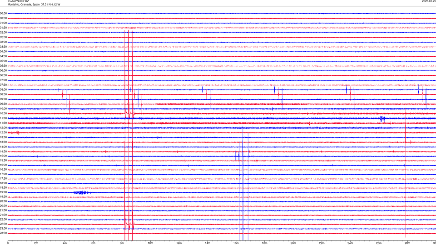
Task: Click the 06:00 time label
Action: (x=3, y=71)
